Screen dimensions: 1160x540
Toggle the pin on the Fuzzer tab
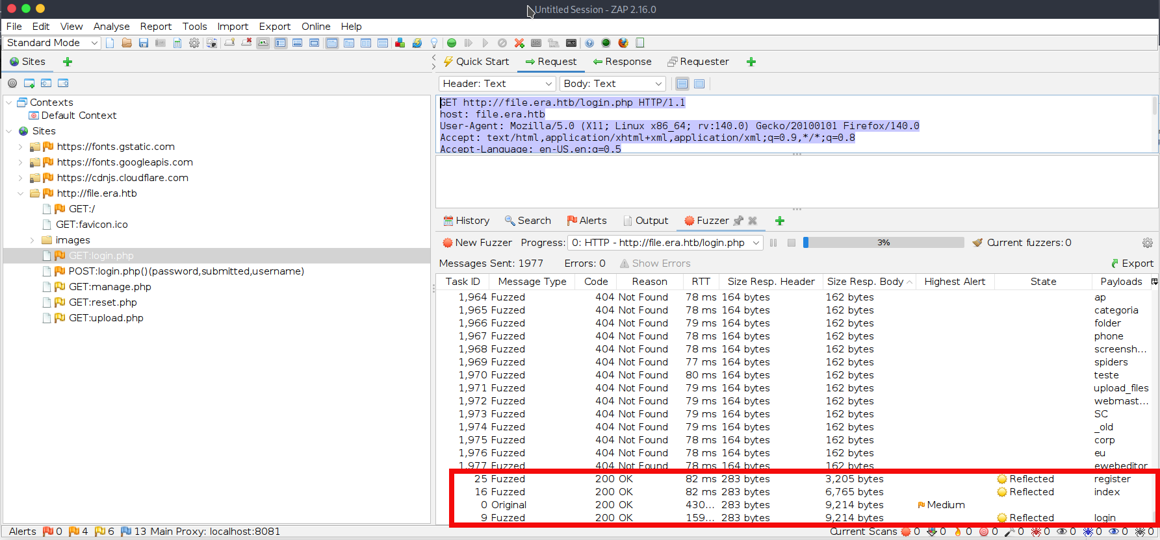coord(738,221)
